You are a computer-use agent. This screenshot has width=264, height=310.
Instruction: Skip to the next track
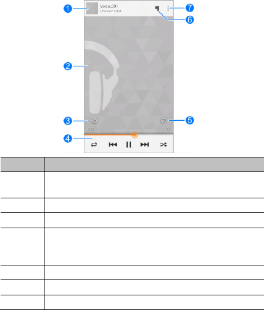[x=144, y=145]
